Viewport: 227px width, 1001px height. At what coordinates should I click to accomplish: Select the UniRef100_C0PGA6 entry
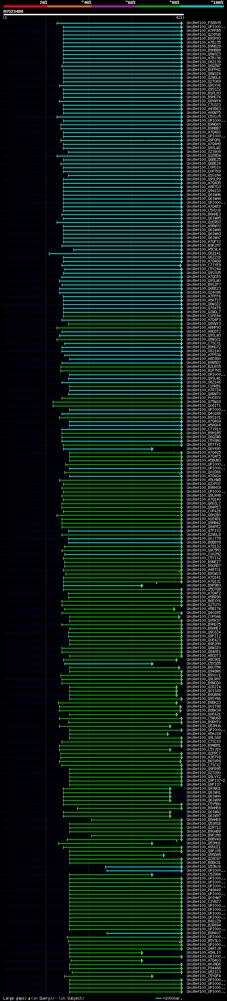point(204,617)
